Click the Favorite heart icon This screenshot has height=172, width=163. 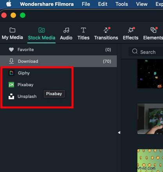[x=11, y=50]
